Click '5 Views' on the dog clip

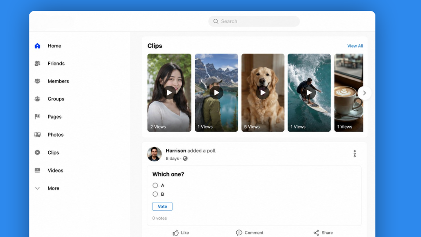(x=252, y=127)
